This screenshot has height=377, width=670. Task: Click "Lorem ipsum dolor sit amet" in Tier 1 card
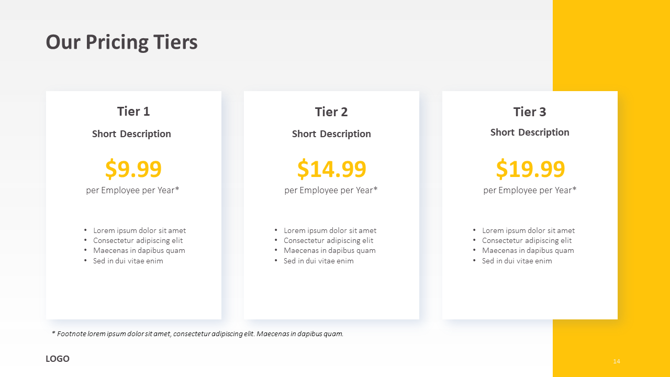click(139, 230)
